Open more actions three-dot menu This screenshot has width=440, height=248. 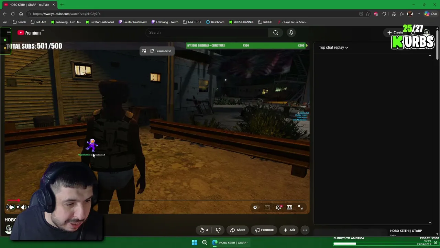point(305,230)
